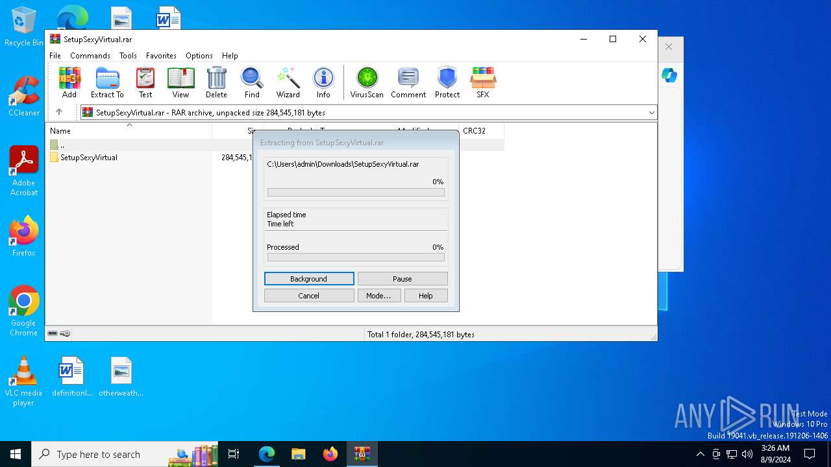Click the Copilot icon in background window
This screenshot has width=831, height=467.
click(669, 76)
